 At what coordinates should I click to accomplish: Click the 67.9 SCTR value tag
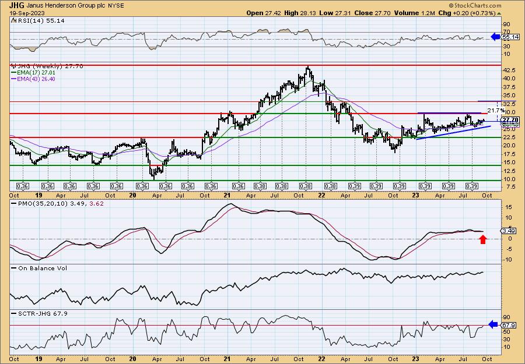pos(509,325)
